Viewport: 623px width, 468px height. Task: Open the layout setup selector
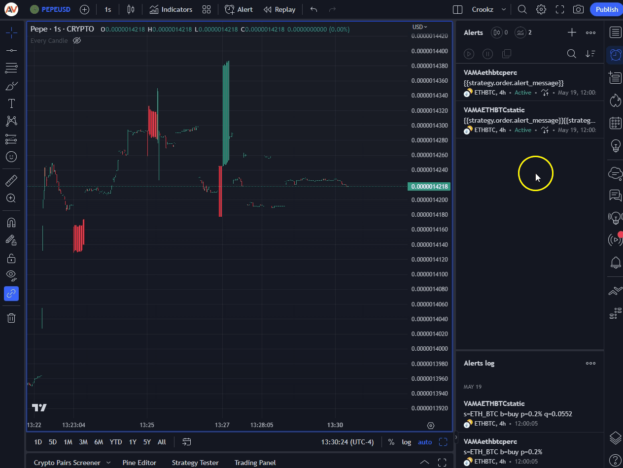[457, 9]
